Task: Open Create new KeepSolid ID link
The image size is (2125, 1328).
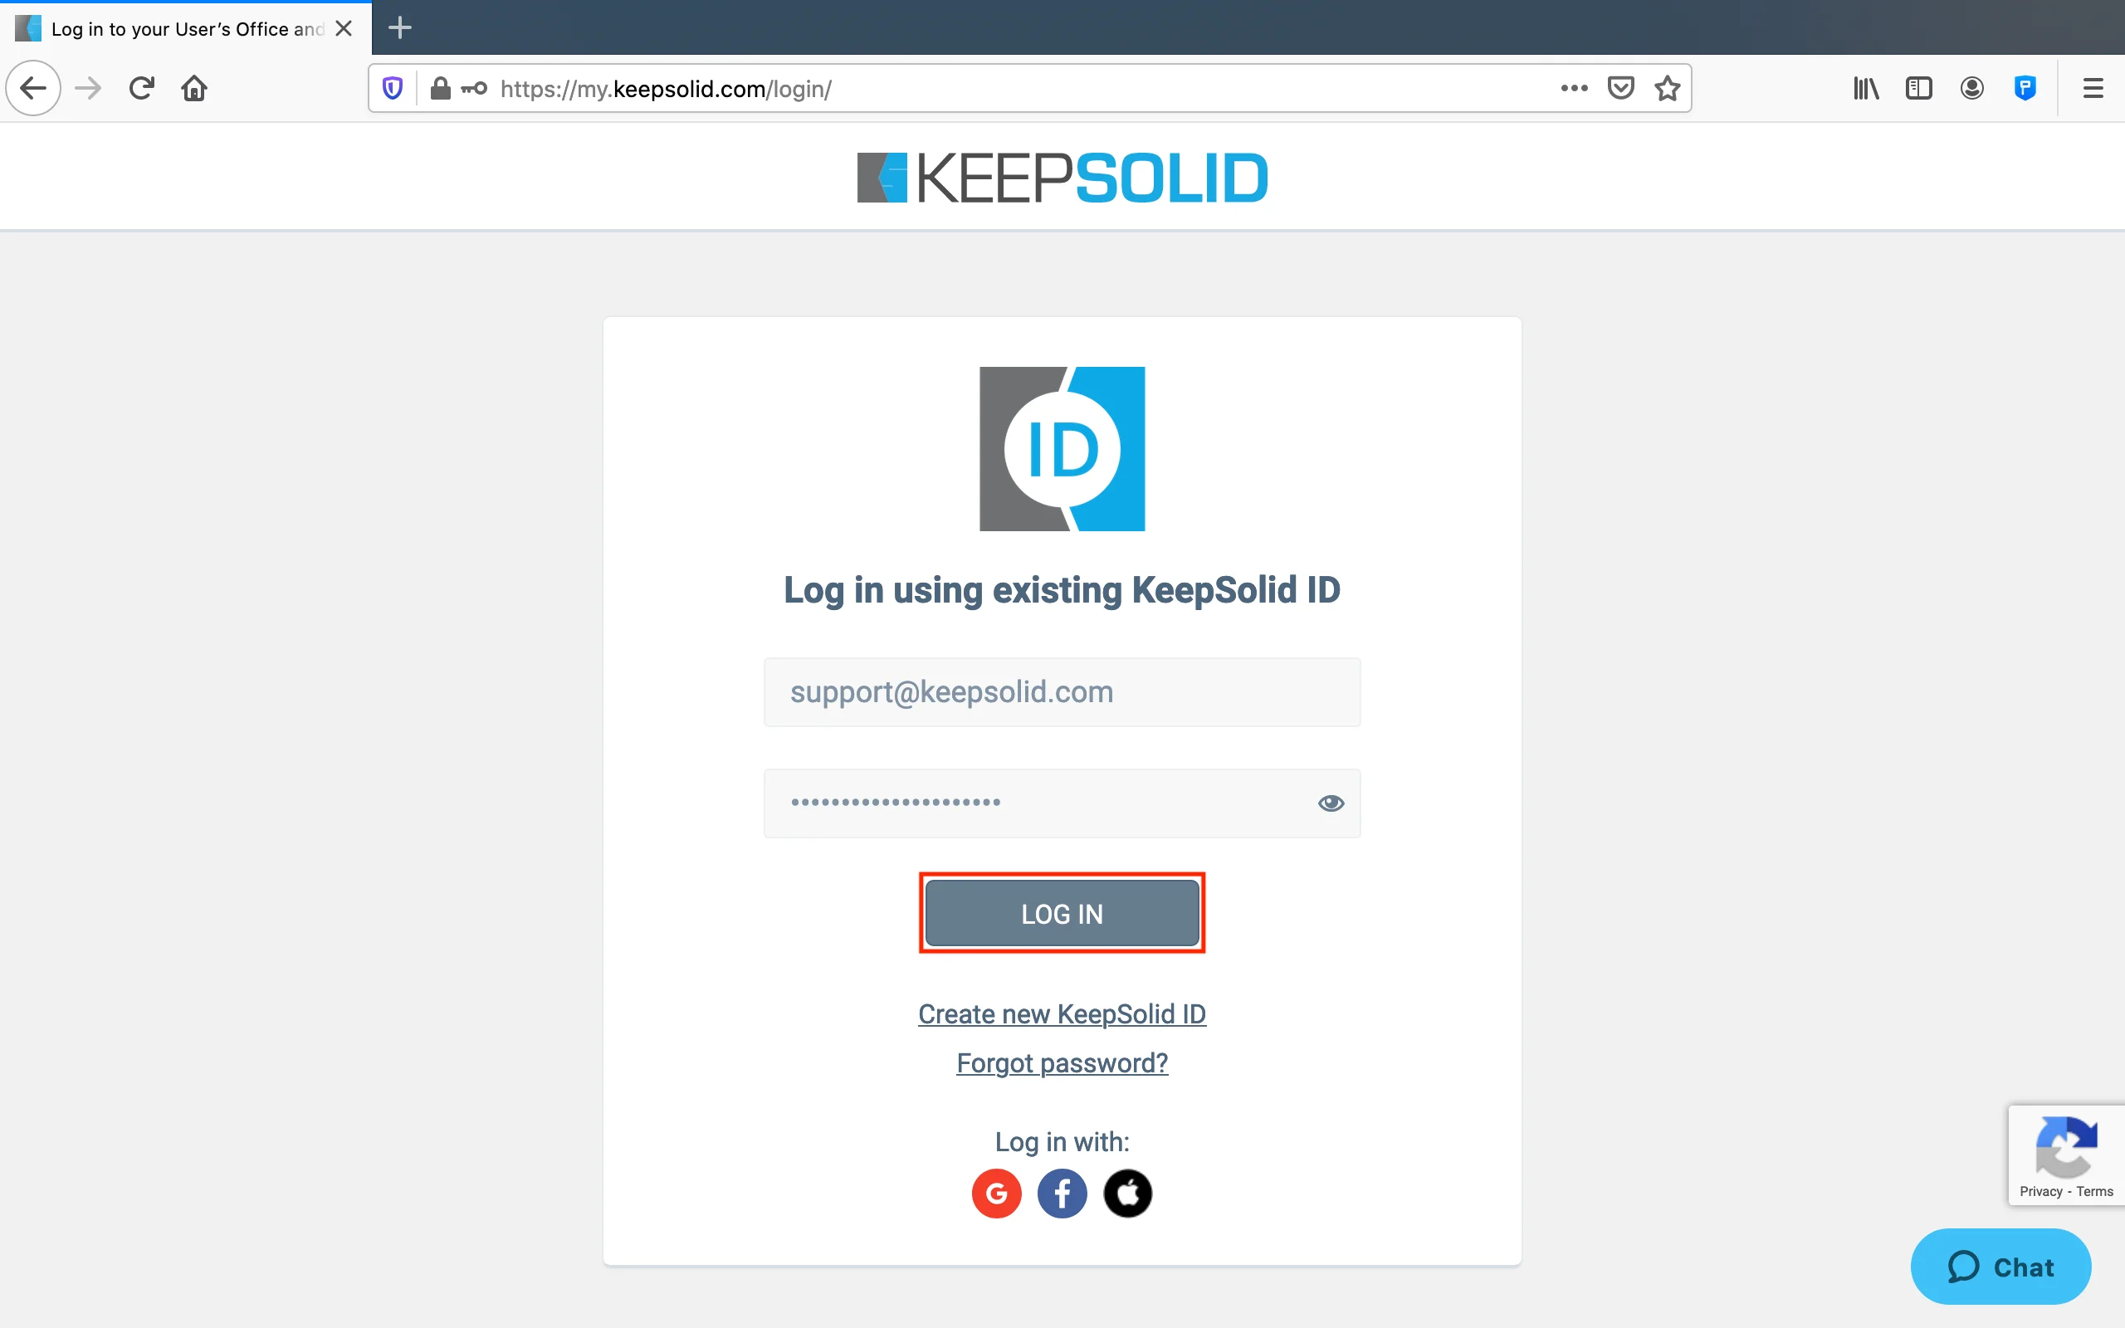Action: pos(1062,1013)
